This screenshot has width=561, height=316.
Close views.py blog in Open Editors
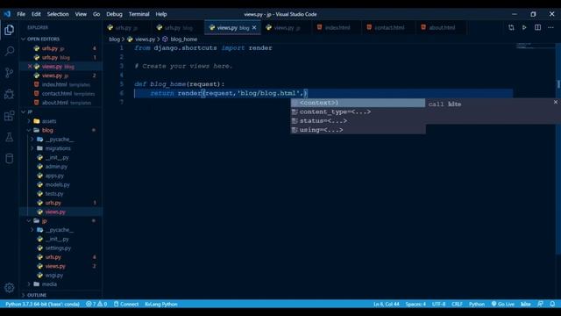point(30,67)
